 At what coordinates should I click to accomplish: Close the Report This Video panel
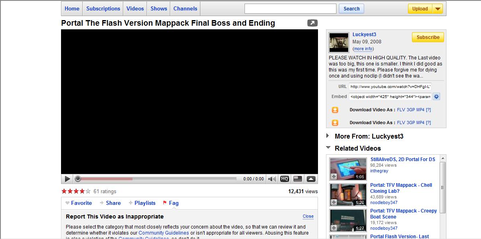coord(308,216)
